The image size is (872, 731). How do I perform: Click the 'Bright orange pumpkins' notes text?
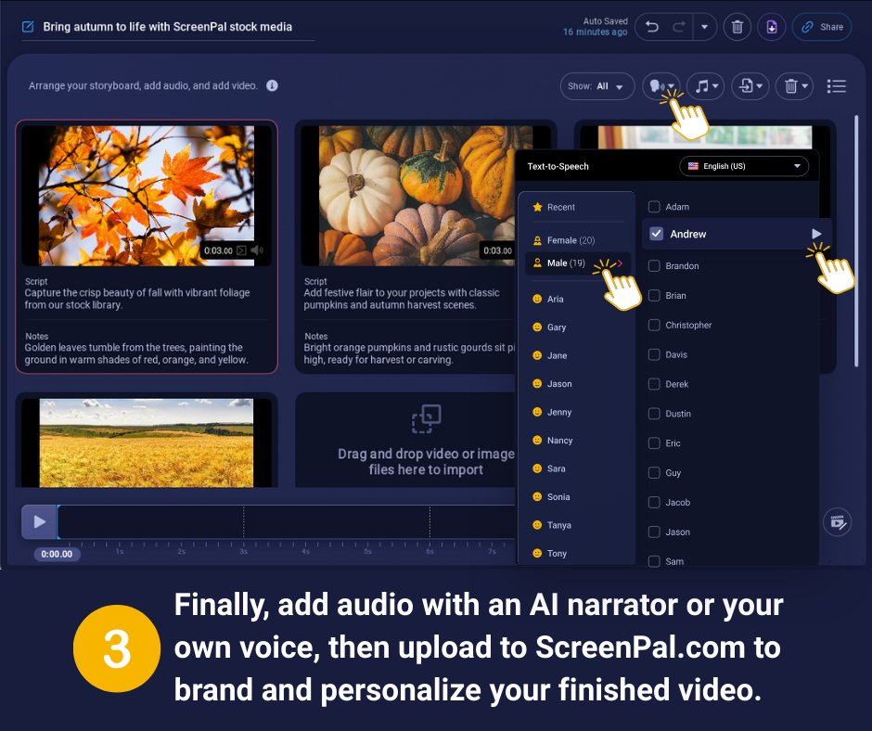coord(409,353)
